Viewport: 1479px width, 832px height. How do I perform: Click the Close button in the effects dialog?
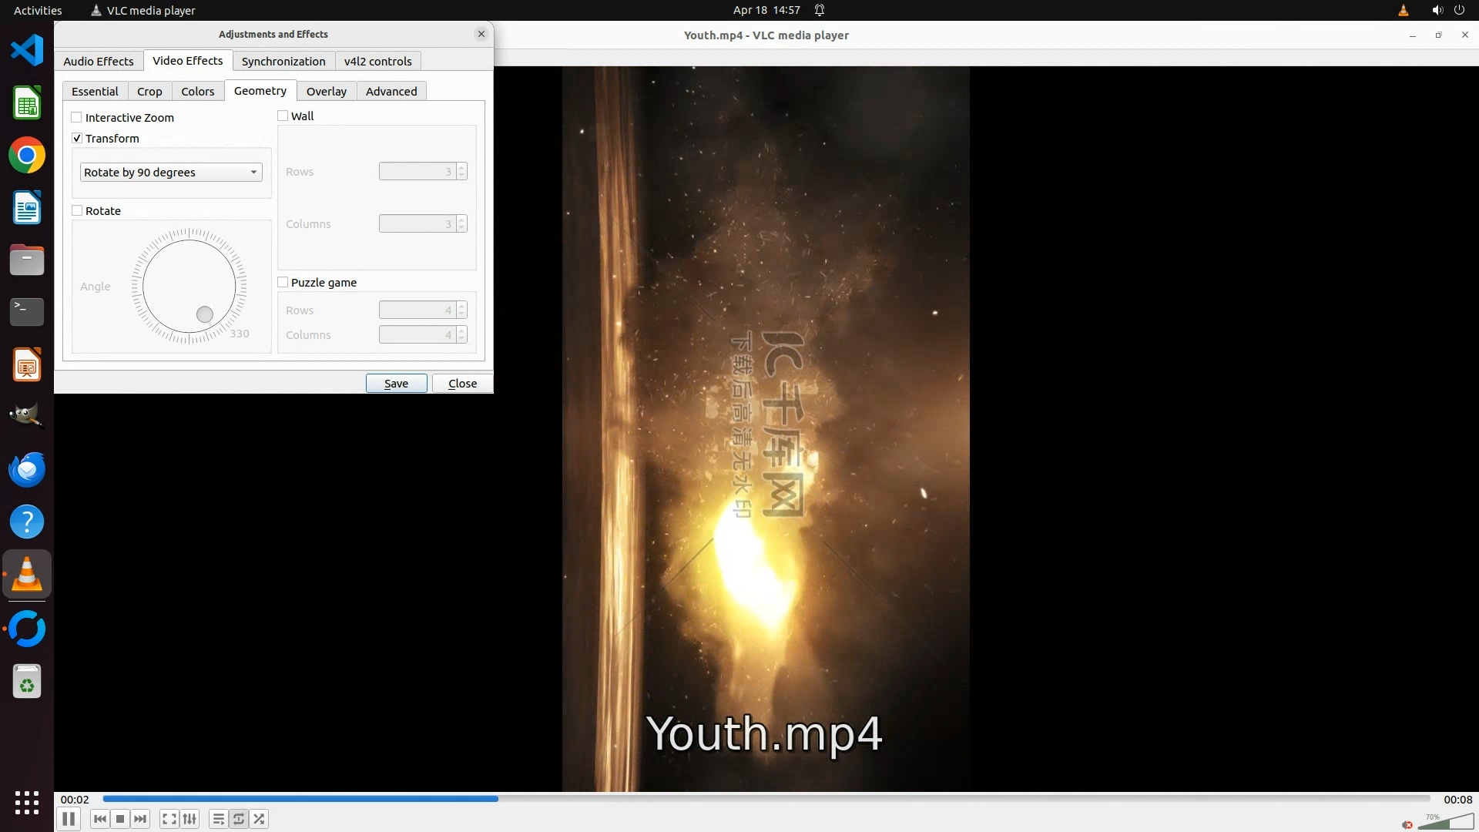coord(462,384)
